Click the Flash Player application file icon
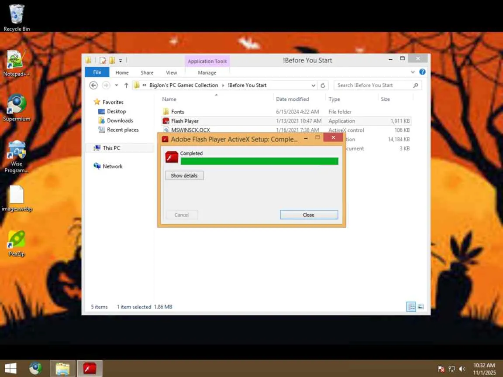 pos(166,121)
